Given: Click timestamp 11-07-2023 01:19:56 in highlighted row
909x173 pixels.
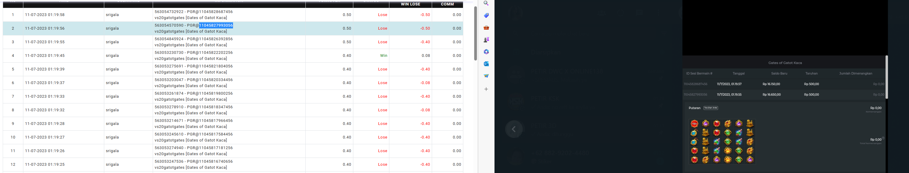Looking at the screenshot, I should pyautogui.click(x=45, y=28).
